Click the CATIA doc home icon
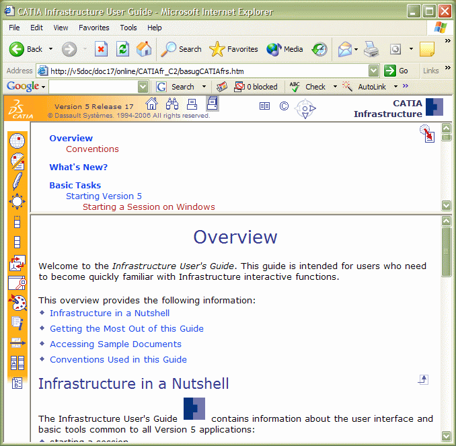The width and height of the screenshot is (456, 446). pos(151,104)
